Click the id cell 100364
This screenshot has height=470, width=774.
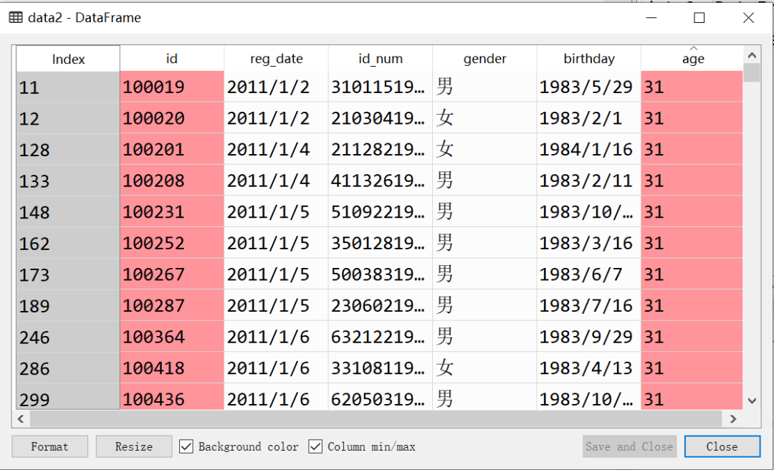click(172, 337)
